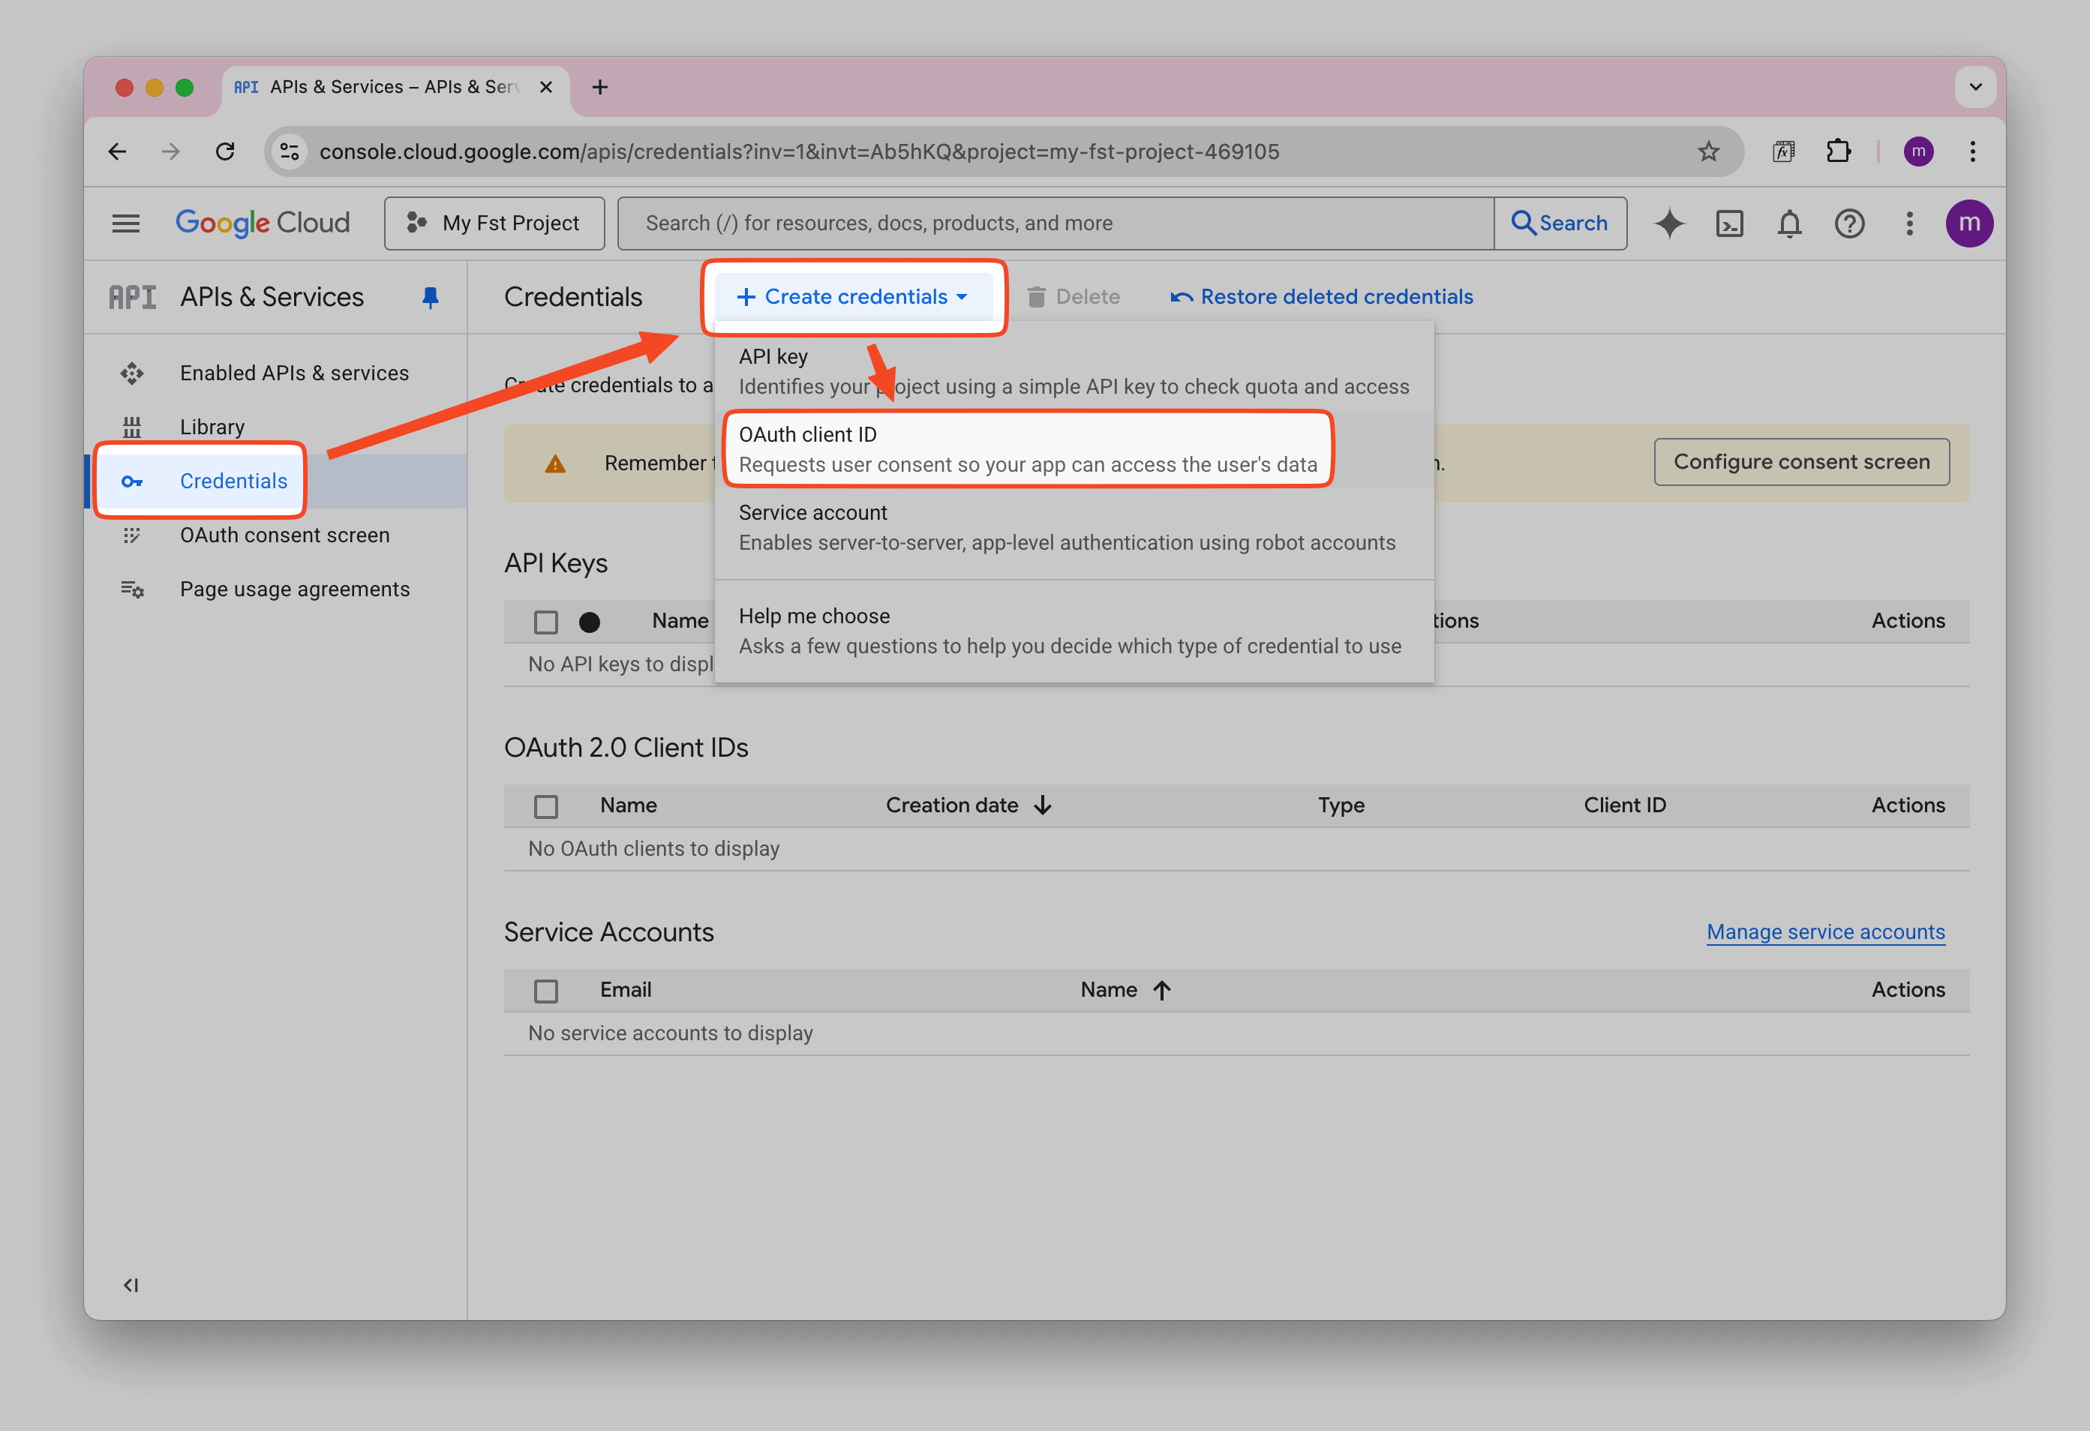The image size is (2090, 1431).
Task: Collapse the left sidebar
Action: click(x=131, y=1285)
